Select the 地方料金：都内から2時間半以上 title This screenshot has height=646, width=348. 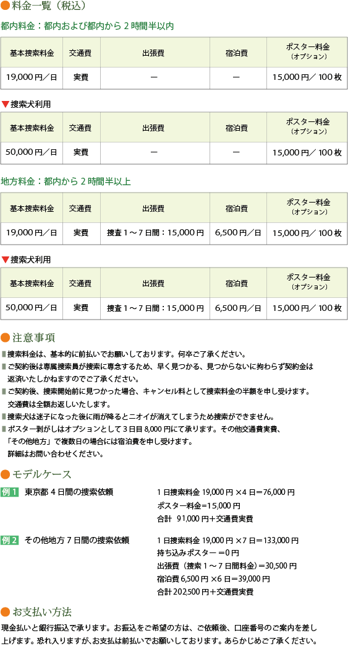66,181
